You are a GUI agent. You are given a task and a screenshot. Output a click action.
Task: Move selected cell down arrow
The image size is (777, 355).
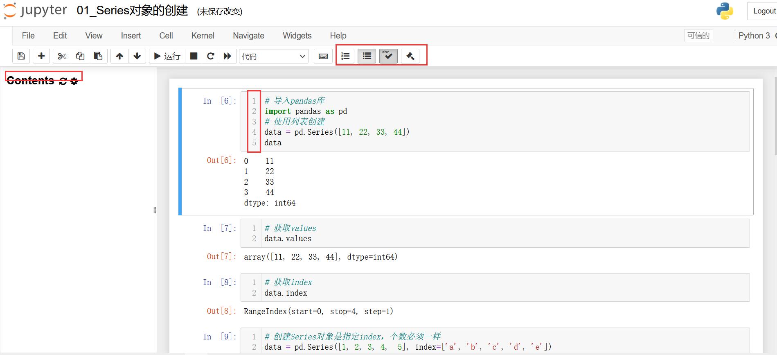pyautogui.click(x=137, y=56)
